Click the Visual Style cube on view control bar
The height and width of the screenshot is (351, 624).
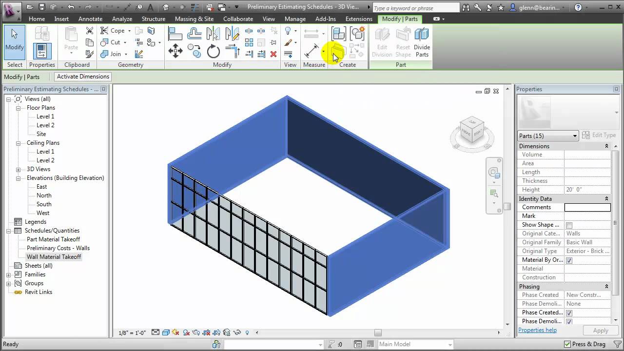point(166,332)
